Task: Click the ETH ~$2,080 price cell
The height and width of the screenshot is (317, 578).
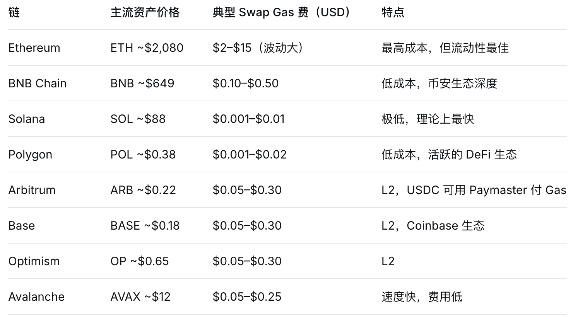Action: click(x=147, y=48)
